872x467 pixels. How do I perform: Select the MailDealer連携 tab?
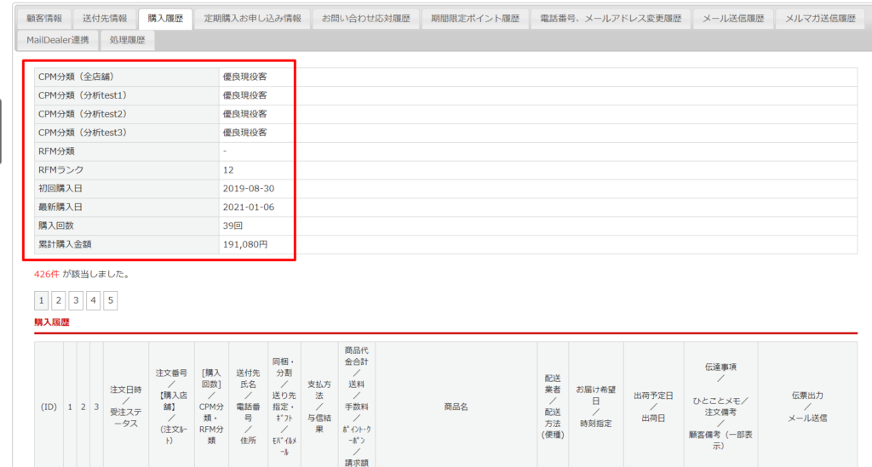pyautogui.click(x=58, y=40)
